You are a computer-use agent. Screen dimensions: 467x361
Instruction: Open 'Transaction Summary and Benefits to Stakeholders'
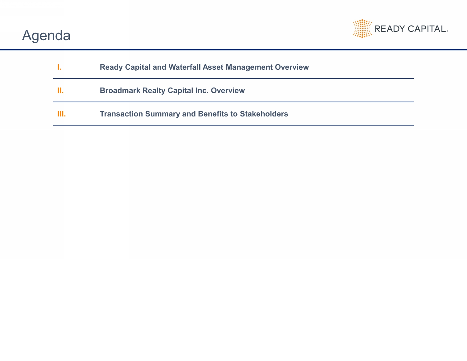tap(194, 114)
